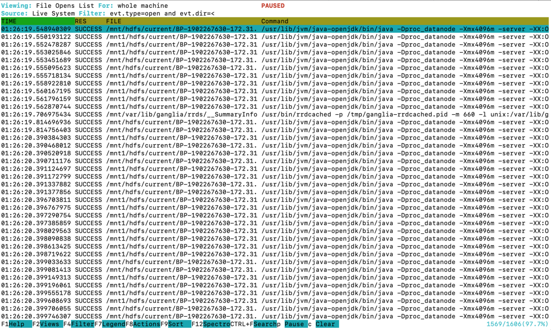Select row with time 01:26:19.814756403

click(x=275, y=130)
